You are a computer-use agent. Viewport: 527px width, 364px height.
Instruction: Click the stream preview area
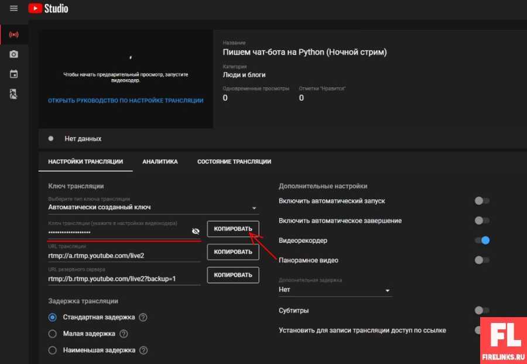pyautogui.click(x=126, y=79)
